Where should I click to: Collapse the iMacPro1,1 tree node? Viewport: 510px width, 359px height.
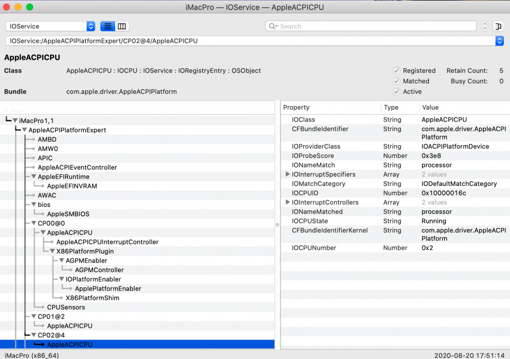(15, 121)
